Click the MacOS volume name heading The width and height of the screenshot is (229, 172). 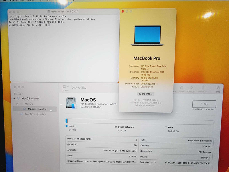click(x=88, y=100)
